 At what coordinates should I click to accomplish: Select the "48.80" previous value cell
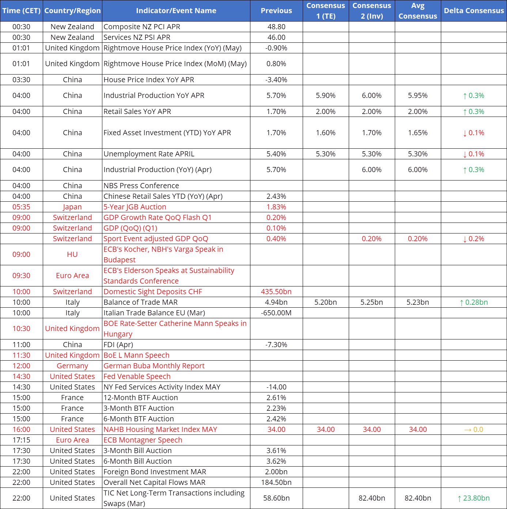point(276,27)
